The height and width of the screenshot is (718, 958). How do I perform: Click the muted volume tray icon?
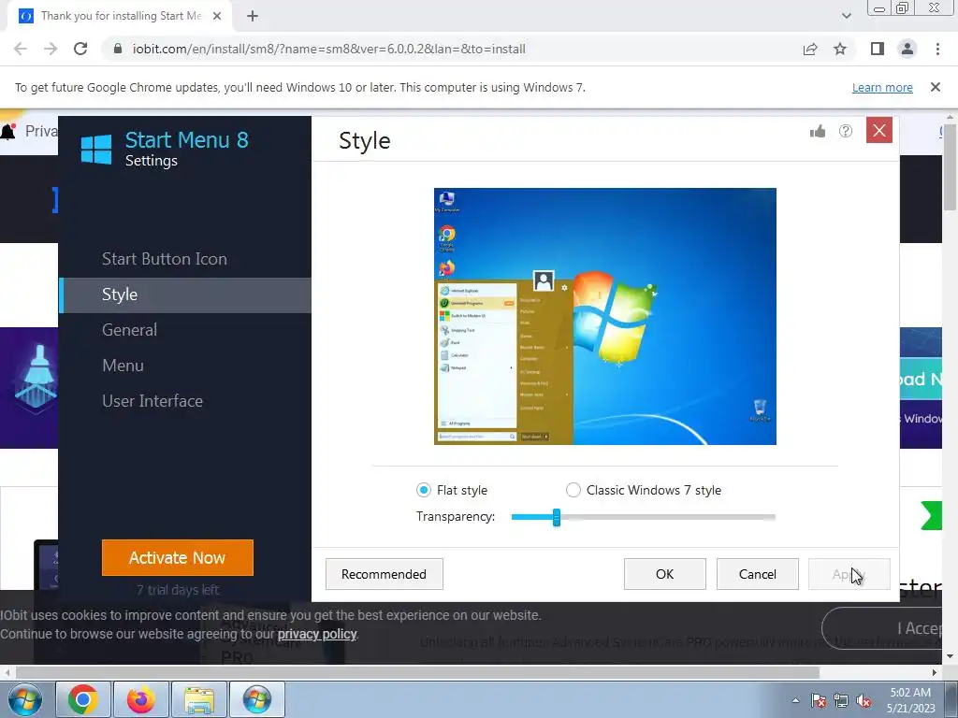click(x=864, y=700)
